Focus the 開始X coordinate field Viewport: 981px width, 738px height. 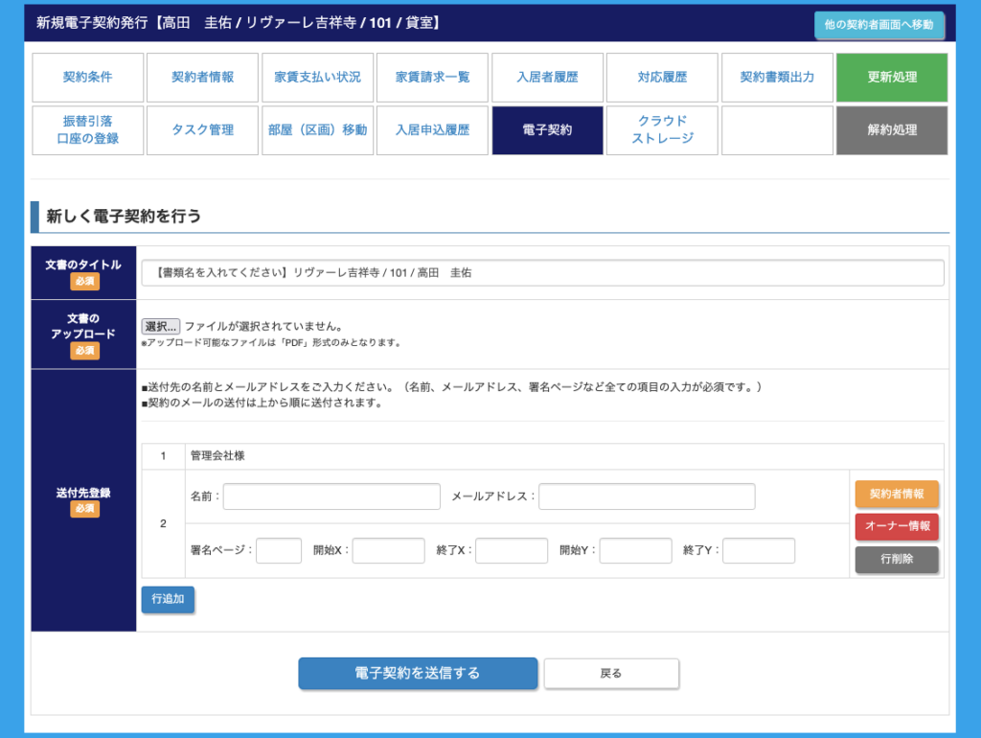coord(388,551)
